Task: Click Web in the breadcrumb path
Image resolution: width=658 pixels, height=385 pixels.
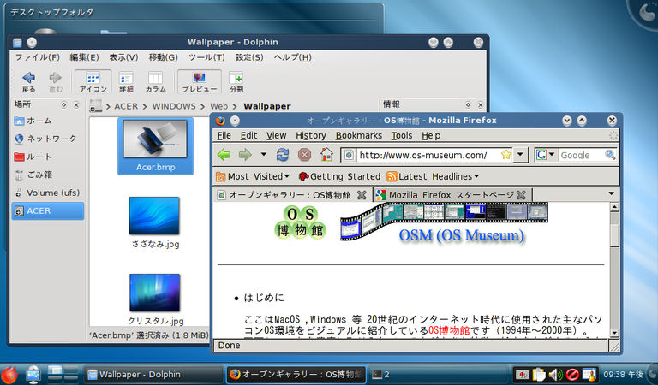Action: coord(218,106)
